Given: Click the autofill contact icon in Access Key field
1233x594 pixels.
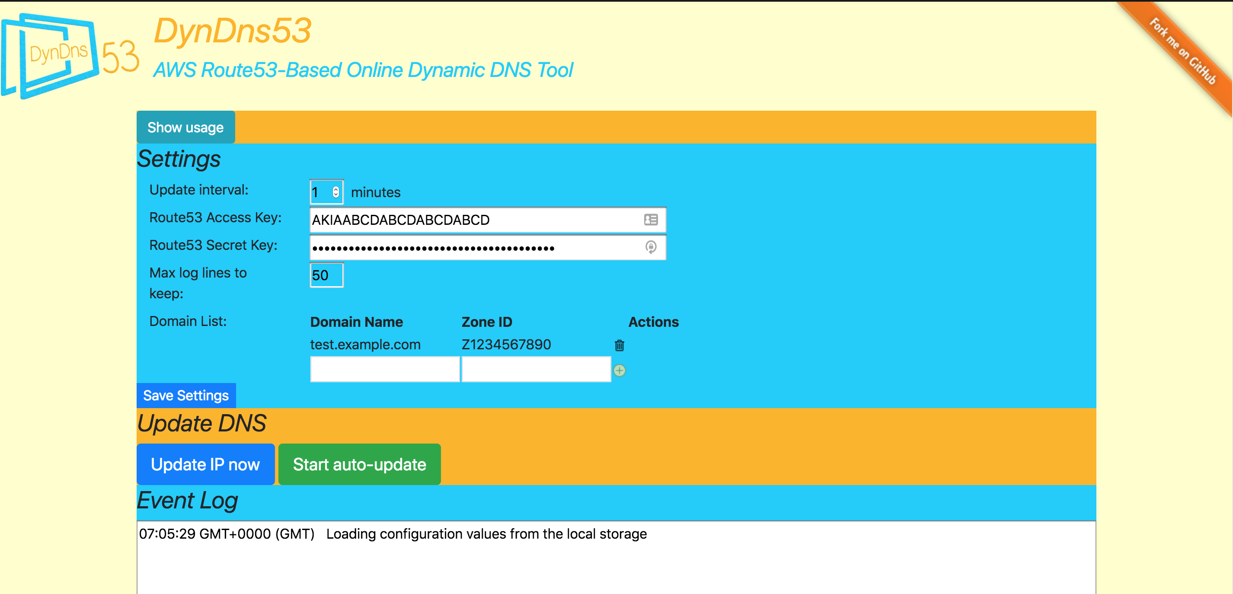Looking at the screenshot, I should point(651,220).
